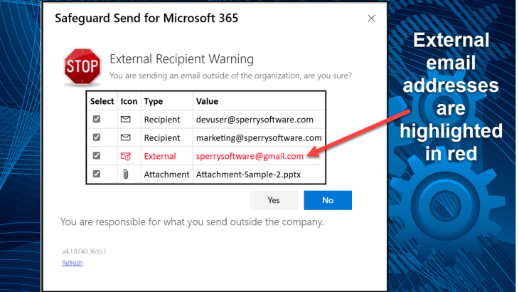Uncheck the External gmail recipient checkbox
This screenshot has width=519, height=292.
coord(97,156)
